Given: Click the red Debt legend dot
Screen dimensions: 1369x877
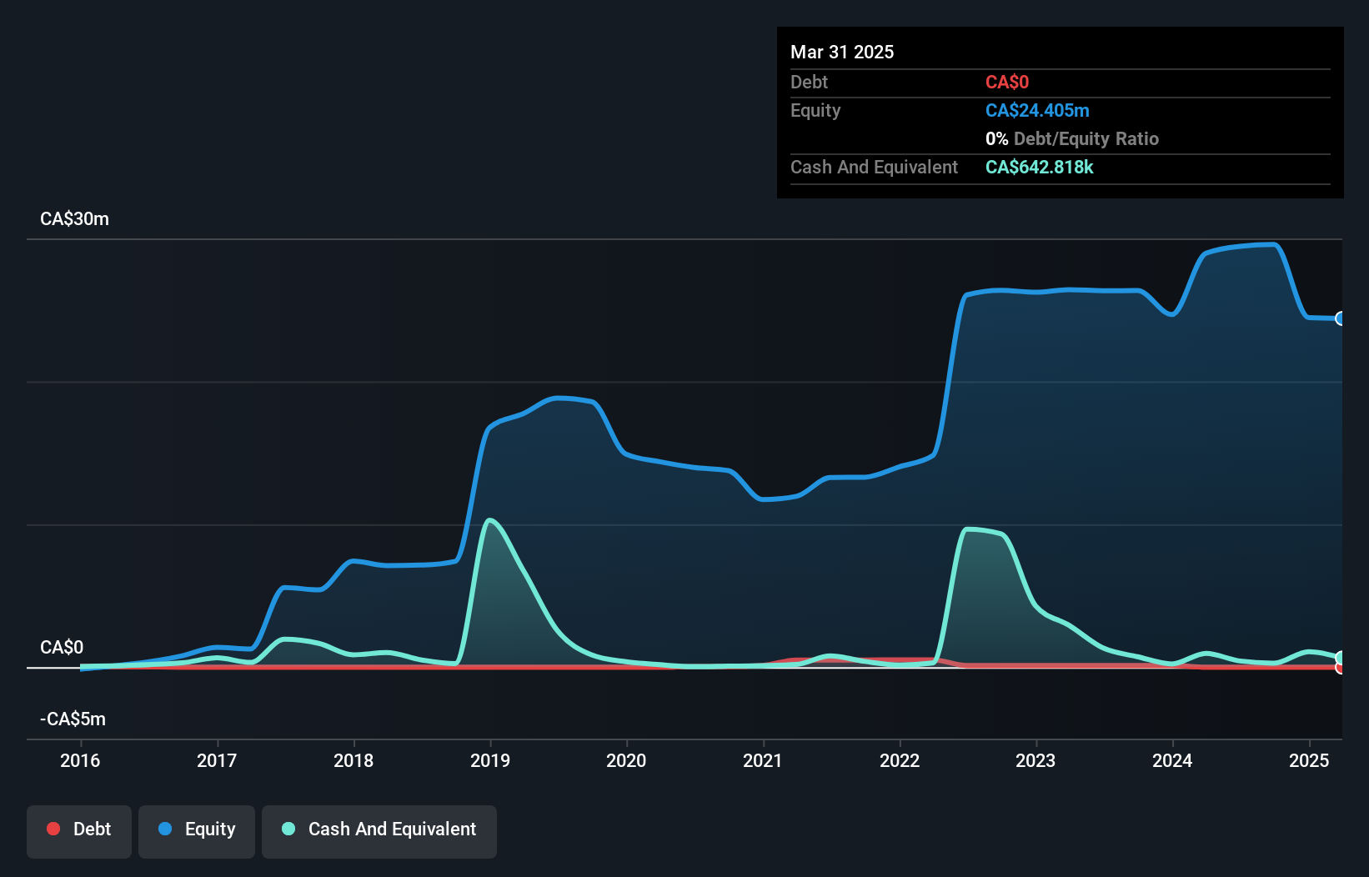Looking at the screenshot, I should coord(53,829).
